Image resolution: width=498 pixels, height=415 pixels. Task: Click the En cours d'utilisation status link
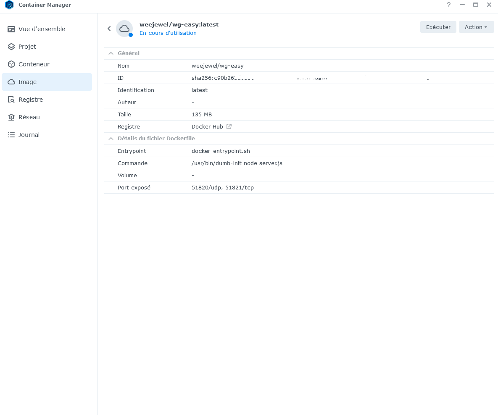click(168, 33)
